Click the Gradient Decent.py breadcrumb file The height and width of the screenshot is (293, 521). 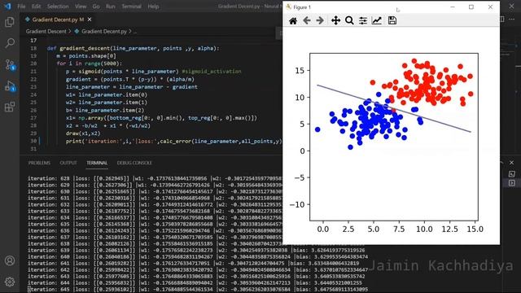click(x=104, y=31)
